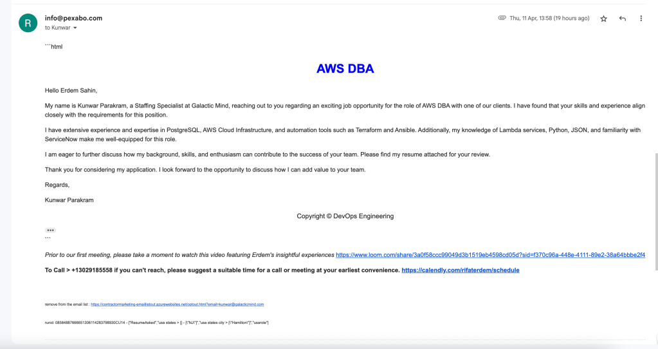Click the runid tracking text line

point(156,323)
